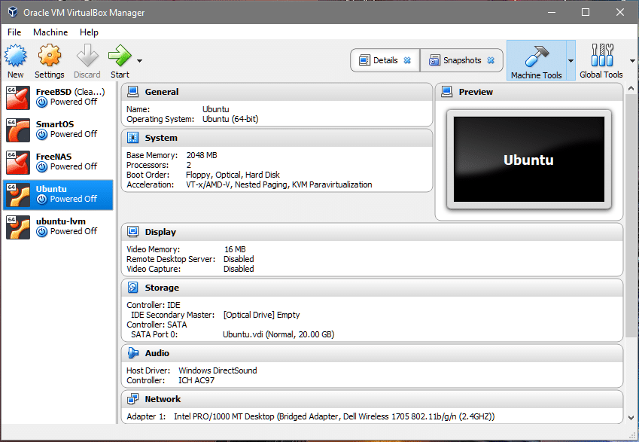Image resolution: width=639 pixels, height=442 pixels.
Task: Click the green Start arrow icon
Action: [x=119, y=56]
